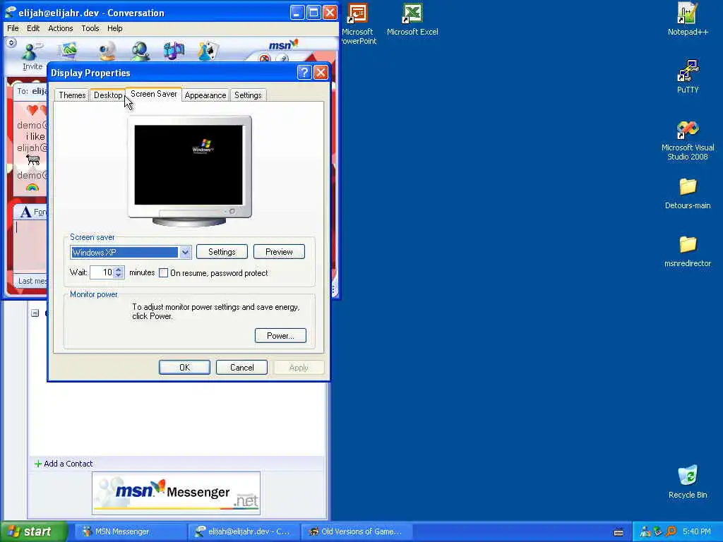The image size is (723, 542).
Task: Open the Games playing-card icon in Conversation
Action: [208, 51]
